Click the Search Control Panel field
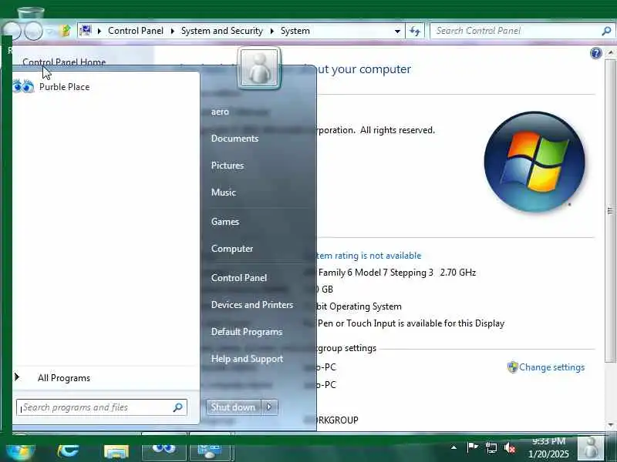The width and height of the screenshot is (617, 462). click(515, 31)
